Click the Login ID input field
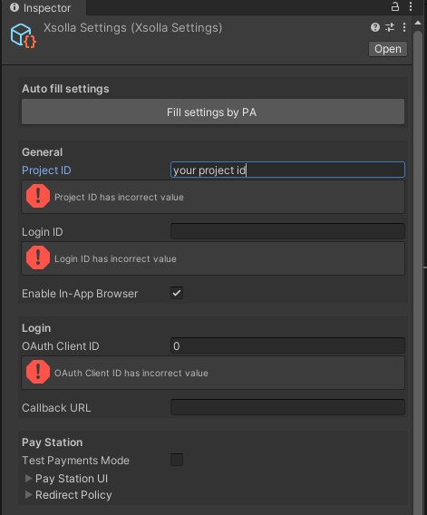Image resolution: width=427 pixels, height=515 pixels. tap(287, 231)
